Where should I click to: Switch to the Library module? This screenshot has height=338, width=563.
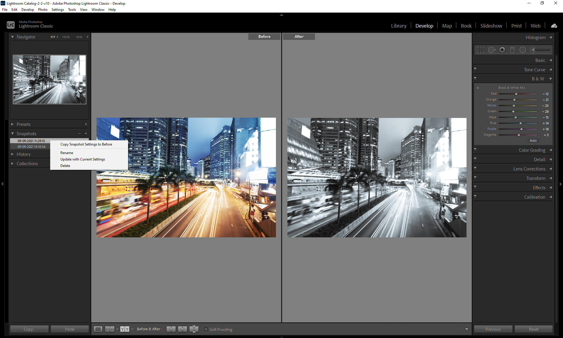tap(398, 26)
